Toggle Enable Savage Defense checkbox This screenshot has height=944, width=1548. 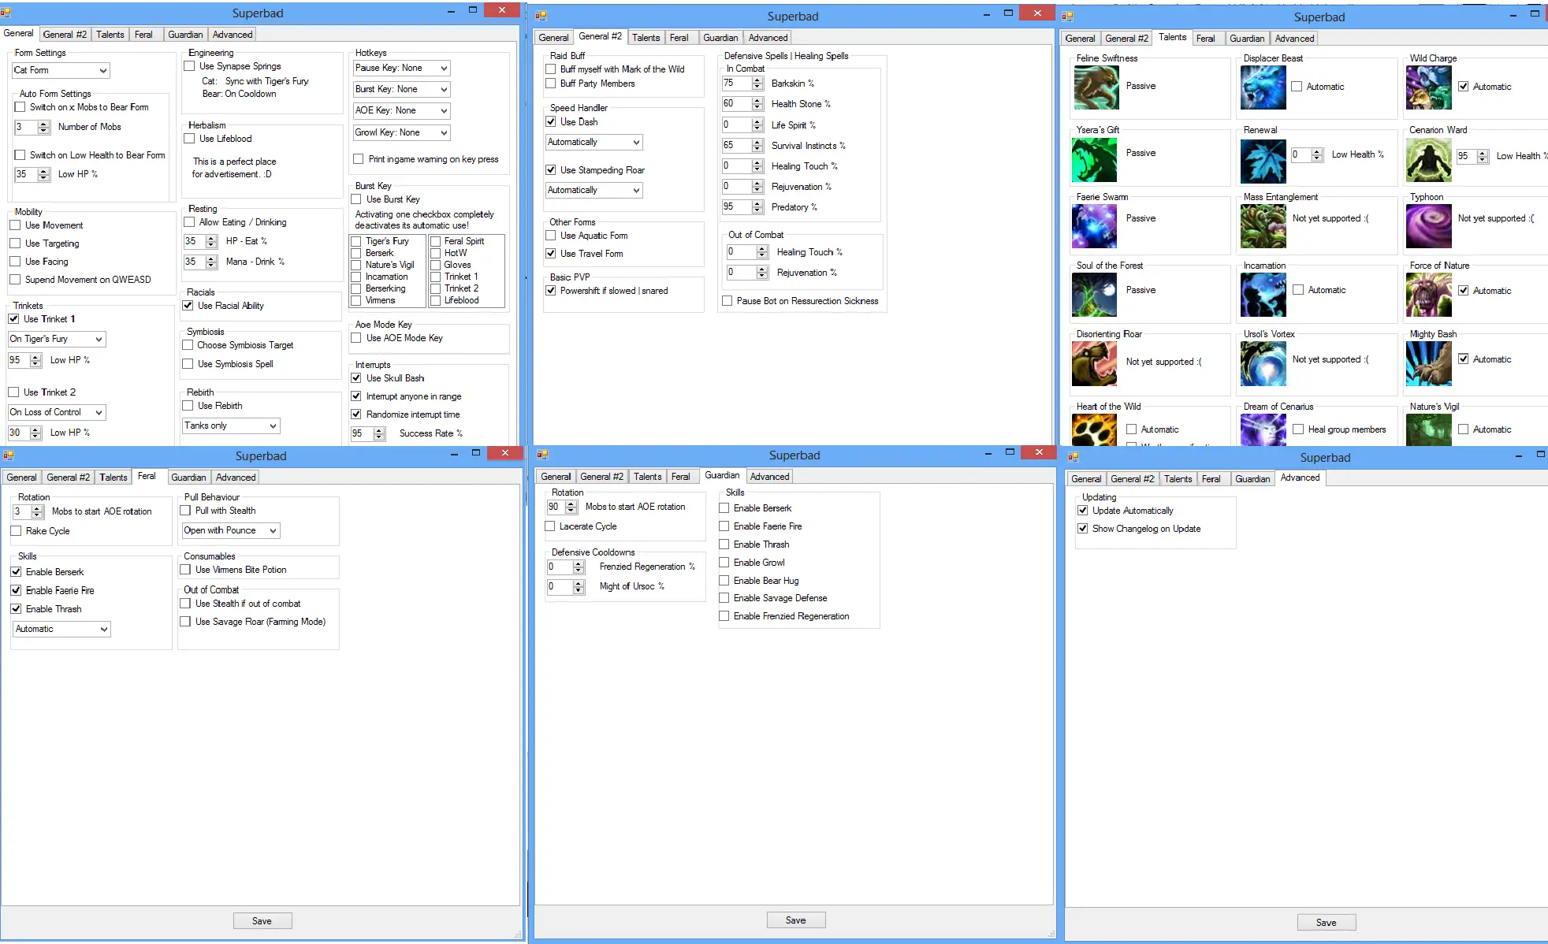click(724, 598)
